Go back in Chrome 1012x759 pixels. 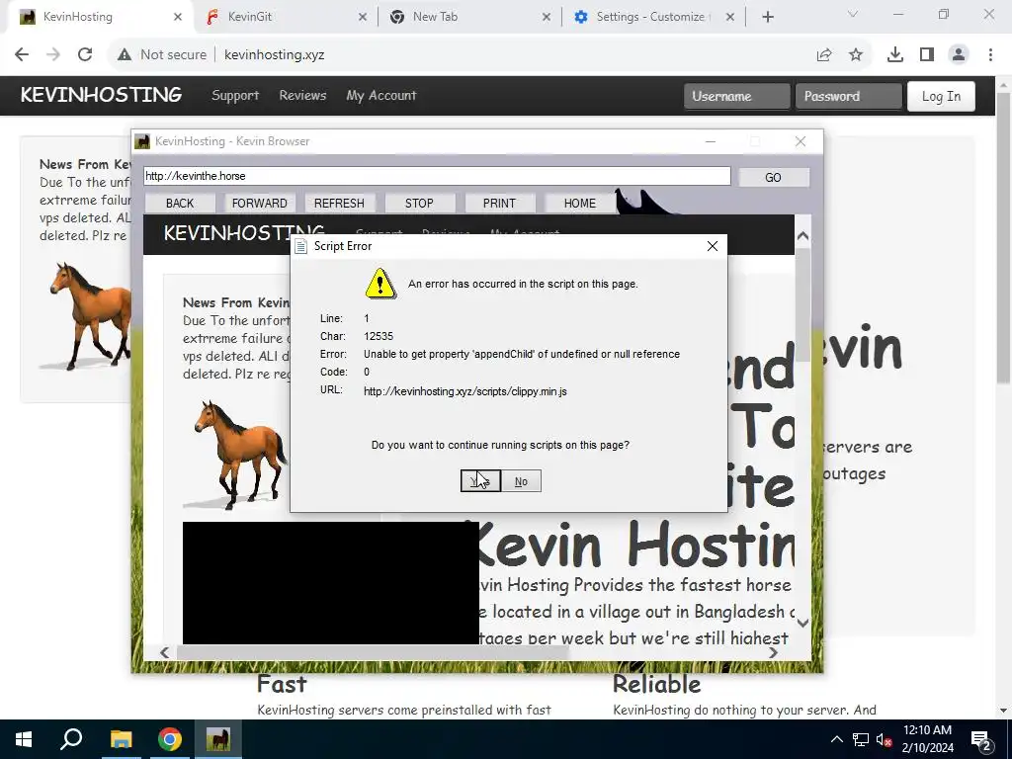(x=22, y=55)
